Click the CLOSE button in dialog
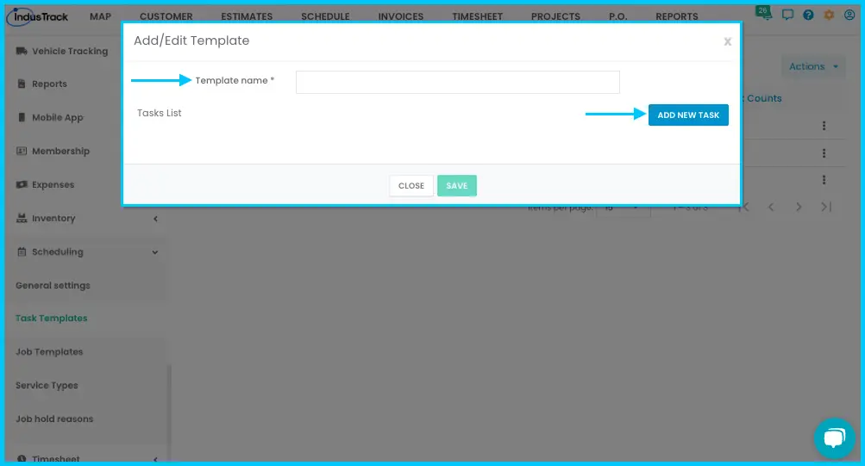The image size is (865, 466). 411,186
